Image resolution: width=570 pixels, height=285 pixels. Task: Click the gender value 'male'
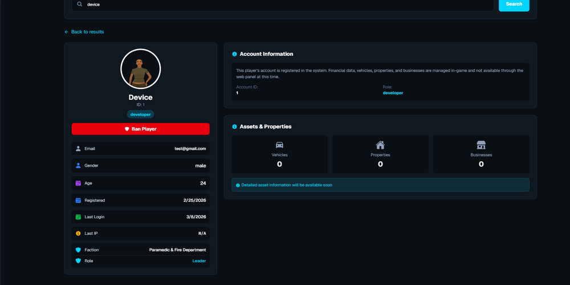[201, 166]
